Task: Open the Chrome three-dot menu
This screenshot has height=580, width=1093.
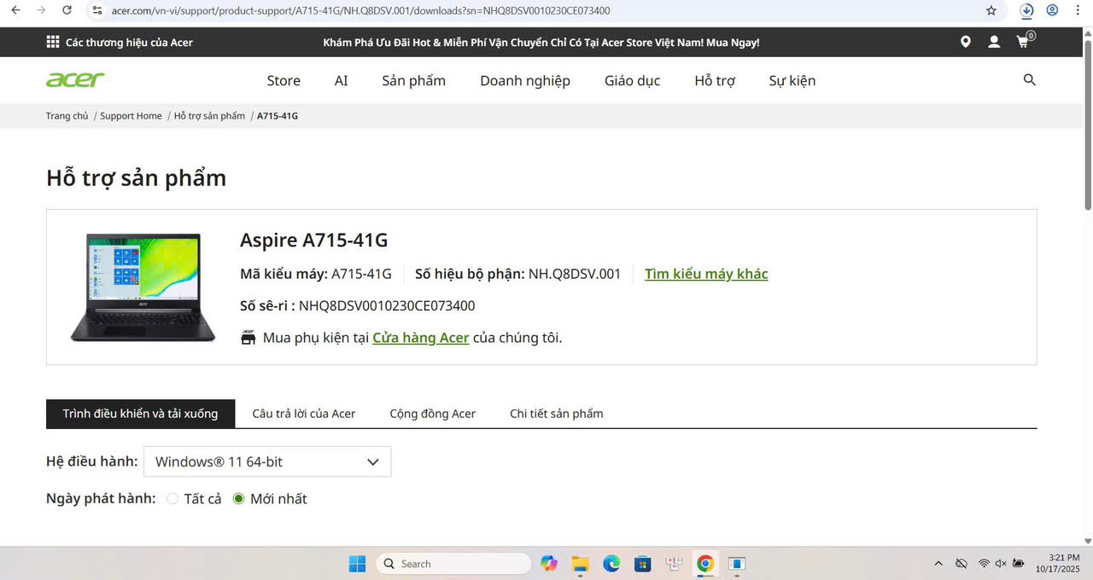Action: (x=1077, y=11)
